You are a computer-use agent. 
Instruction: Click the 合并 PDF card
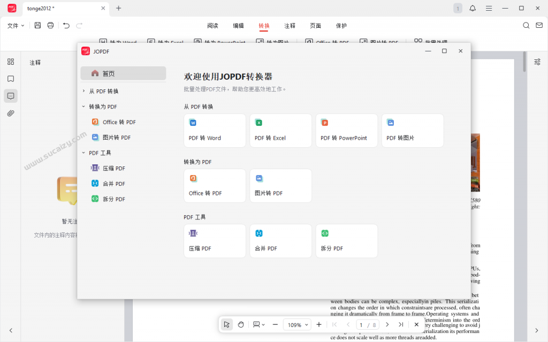(280, 241)
